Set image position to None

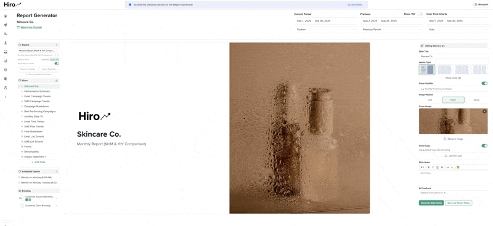tap(476, 100)
